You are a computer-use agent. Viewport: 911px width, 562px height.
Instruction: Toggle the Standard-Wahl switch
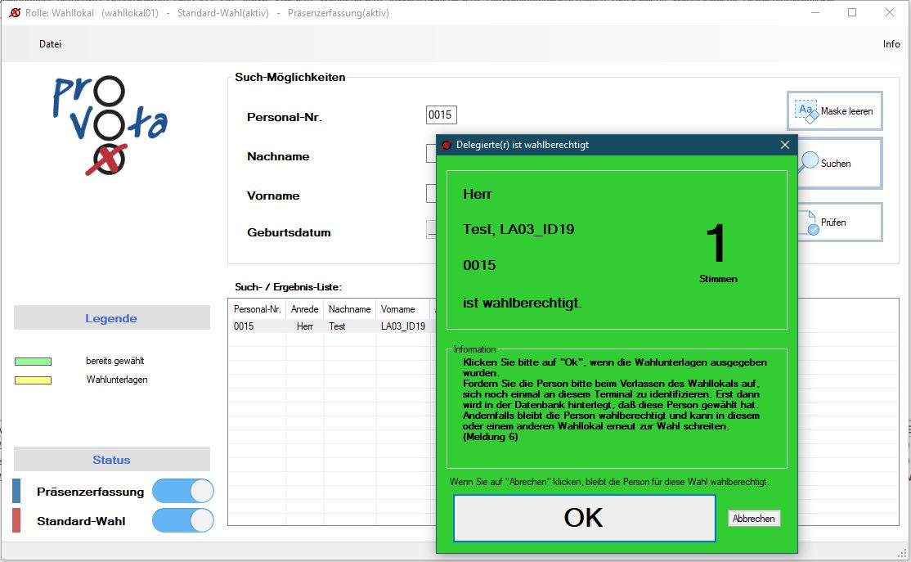pos(182,520)
